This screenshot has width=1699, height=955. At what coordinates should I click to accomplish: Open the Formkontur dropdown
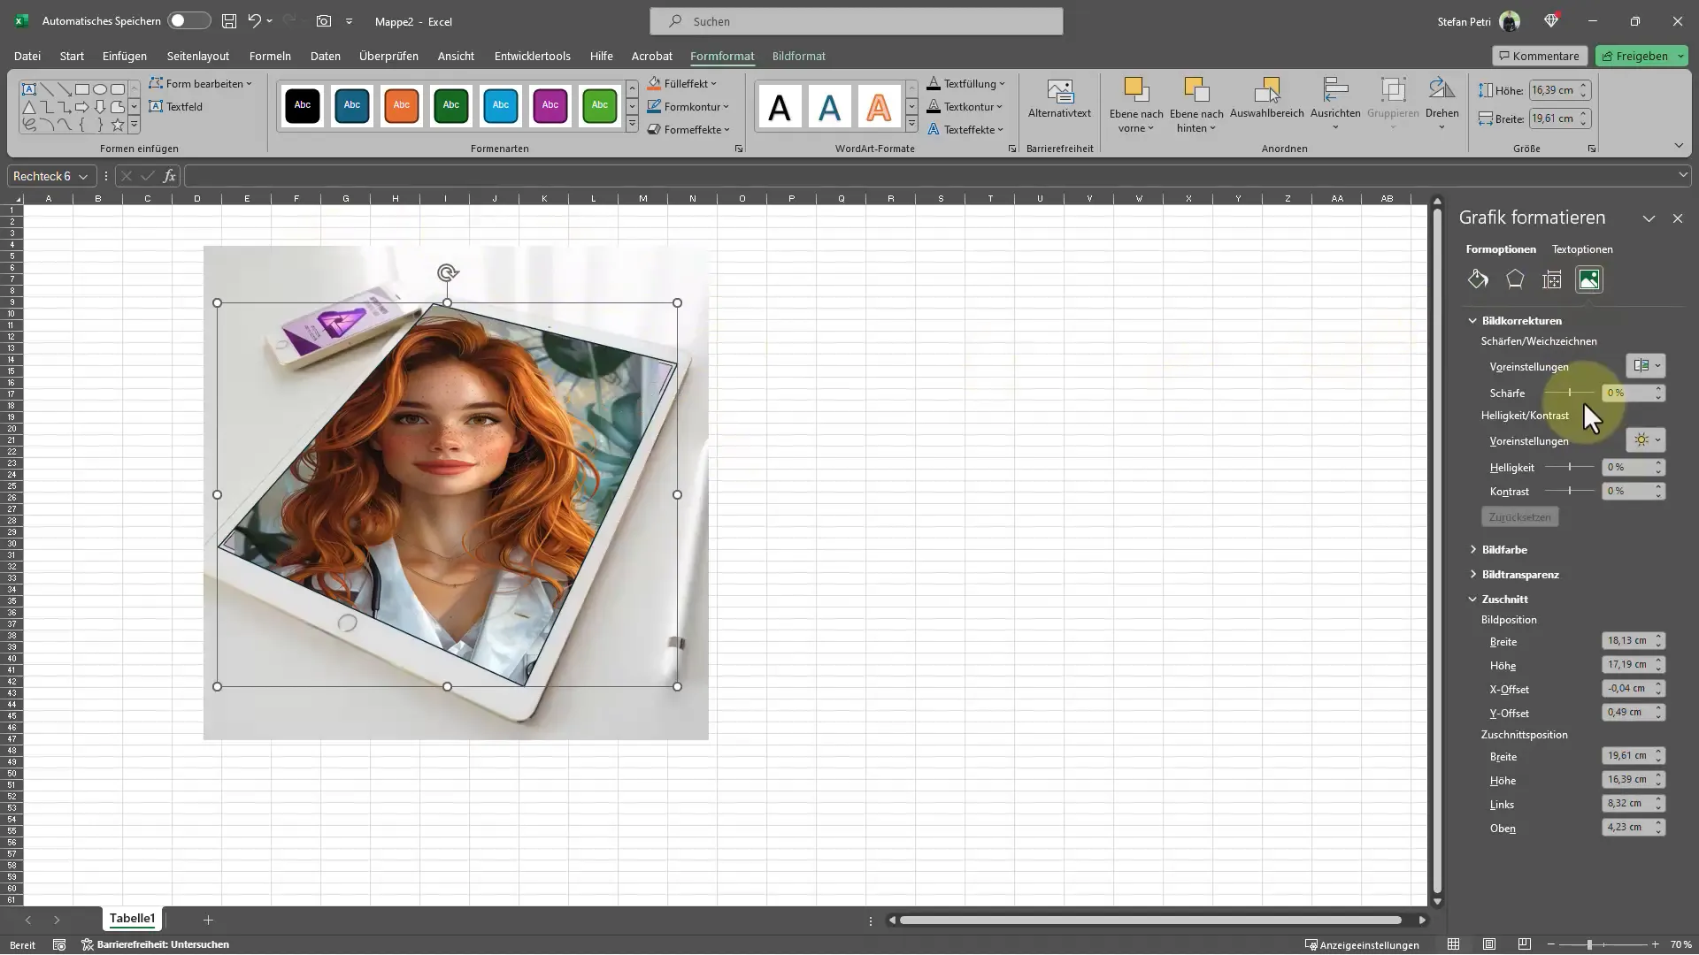[688, 106]
